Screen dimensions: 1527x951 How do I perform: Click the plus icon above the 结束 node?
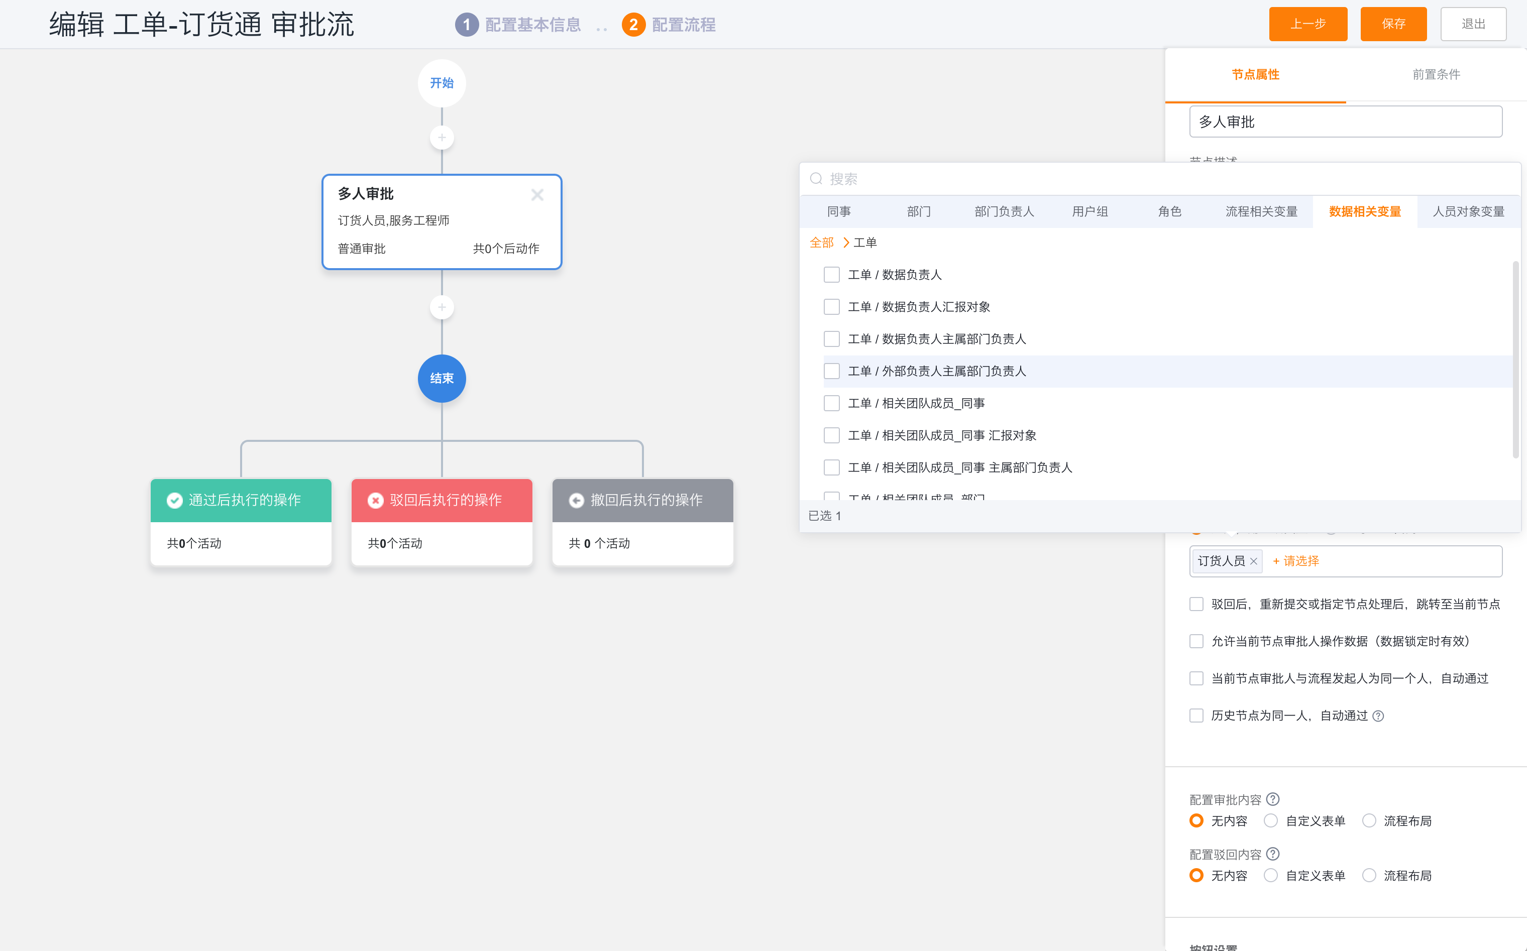point(442,308)
